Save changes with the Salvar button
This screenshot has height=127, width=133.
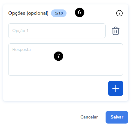tap(117, 117)
